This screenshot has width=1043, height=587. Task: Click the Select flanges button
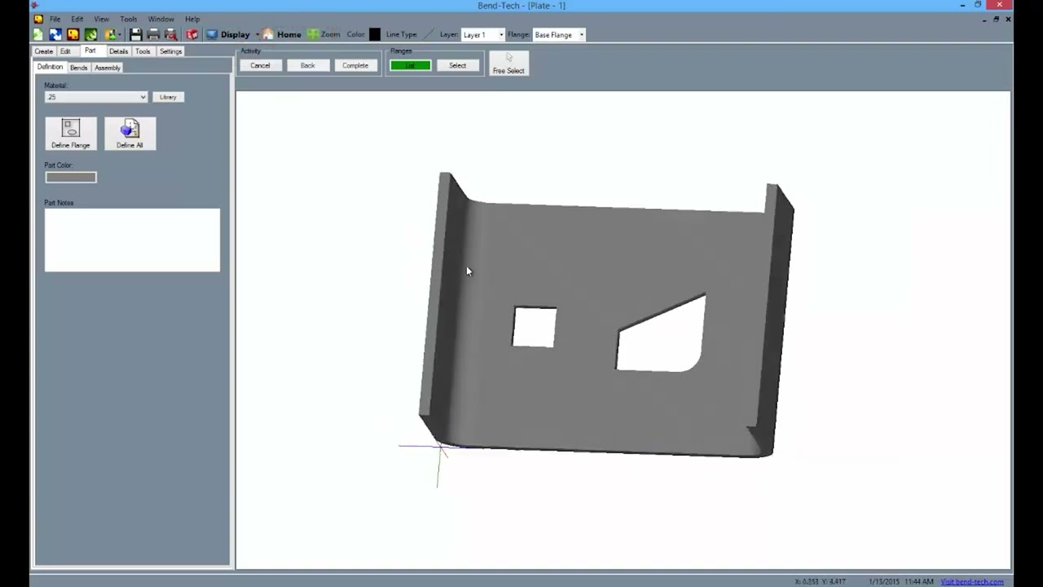pyautogui.click(x=457, y=65)
